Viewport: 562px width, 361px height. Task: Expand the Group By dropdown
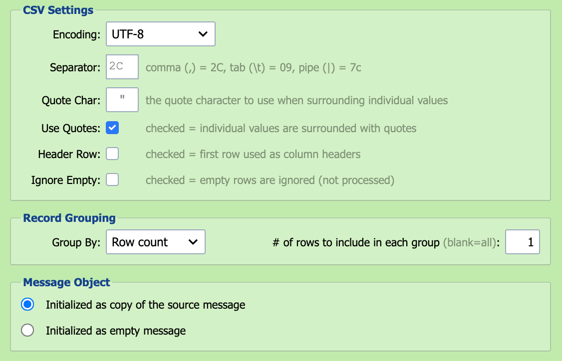click(x=156, y=242)
